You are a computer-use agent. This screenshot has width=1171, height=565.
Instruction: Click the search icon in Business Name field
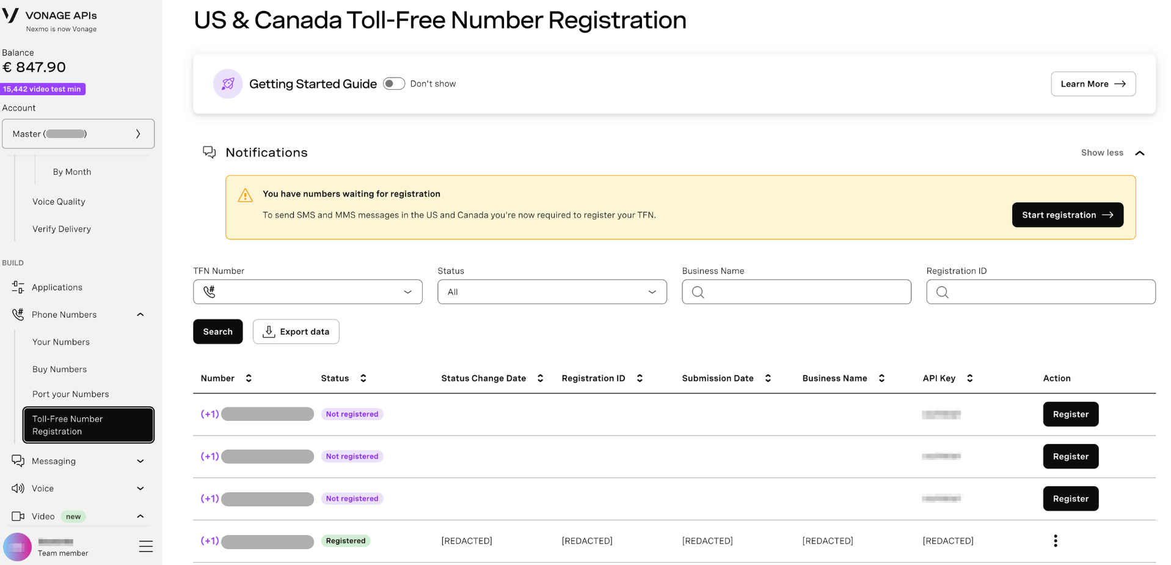click(x=698, y=292)
